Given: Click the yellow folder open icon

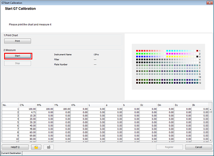Looking at the screenshot, I should click(x=36, y=147).
